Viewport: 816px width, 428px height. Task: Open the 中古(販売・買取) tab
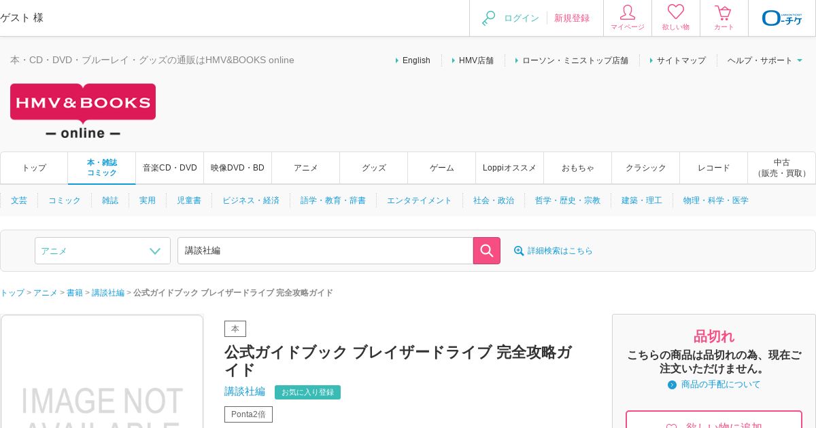point(782,168)
